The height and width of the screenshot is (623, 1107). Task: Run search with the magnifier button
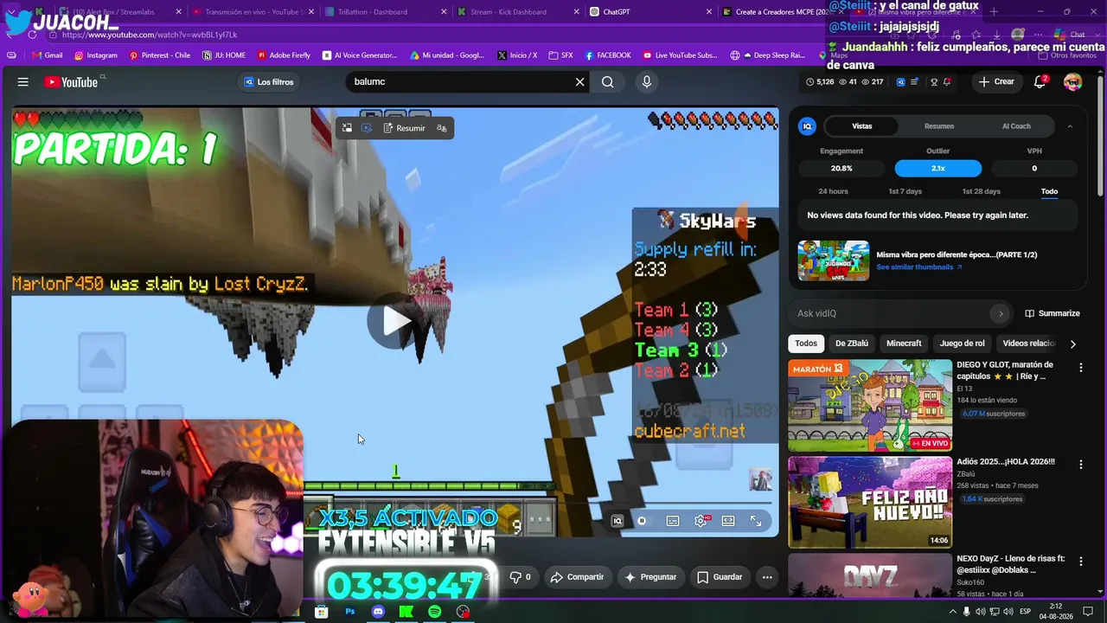click(608, 82)
